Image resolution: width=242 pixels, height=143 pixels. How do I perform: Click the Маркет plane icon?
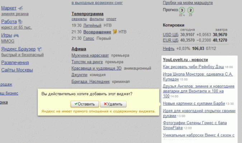pyautogui.click(x=20, y=8)
